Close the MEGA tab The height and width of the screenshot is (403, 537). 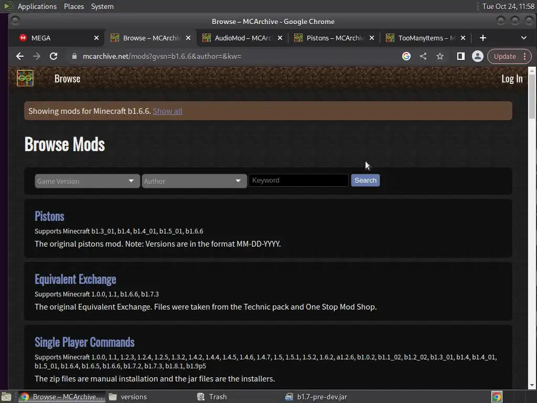[x=96, y=38]
